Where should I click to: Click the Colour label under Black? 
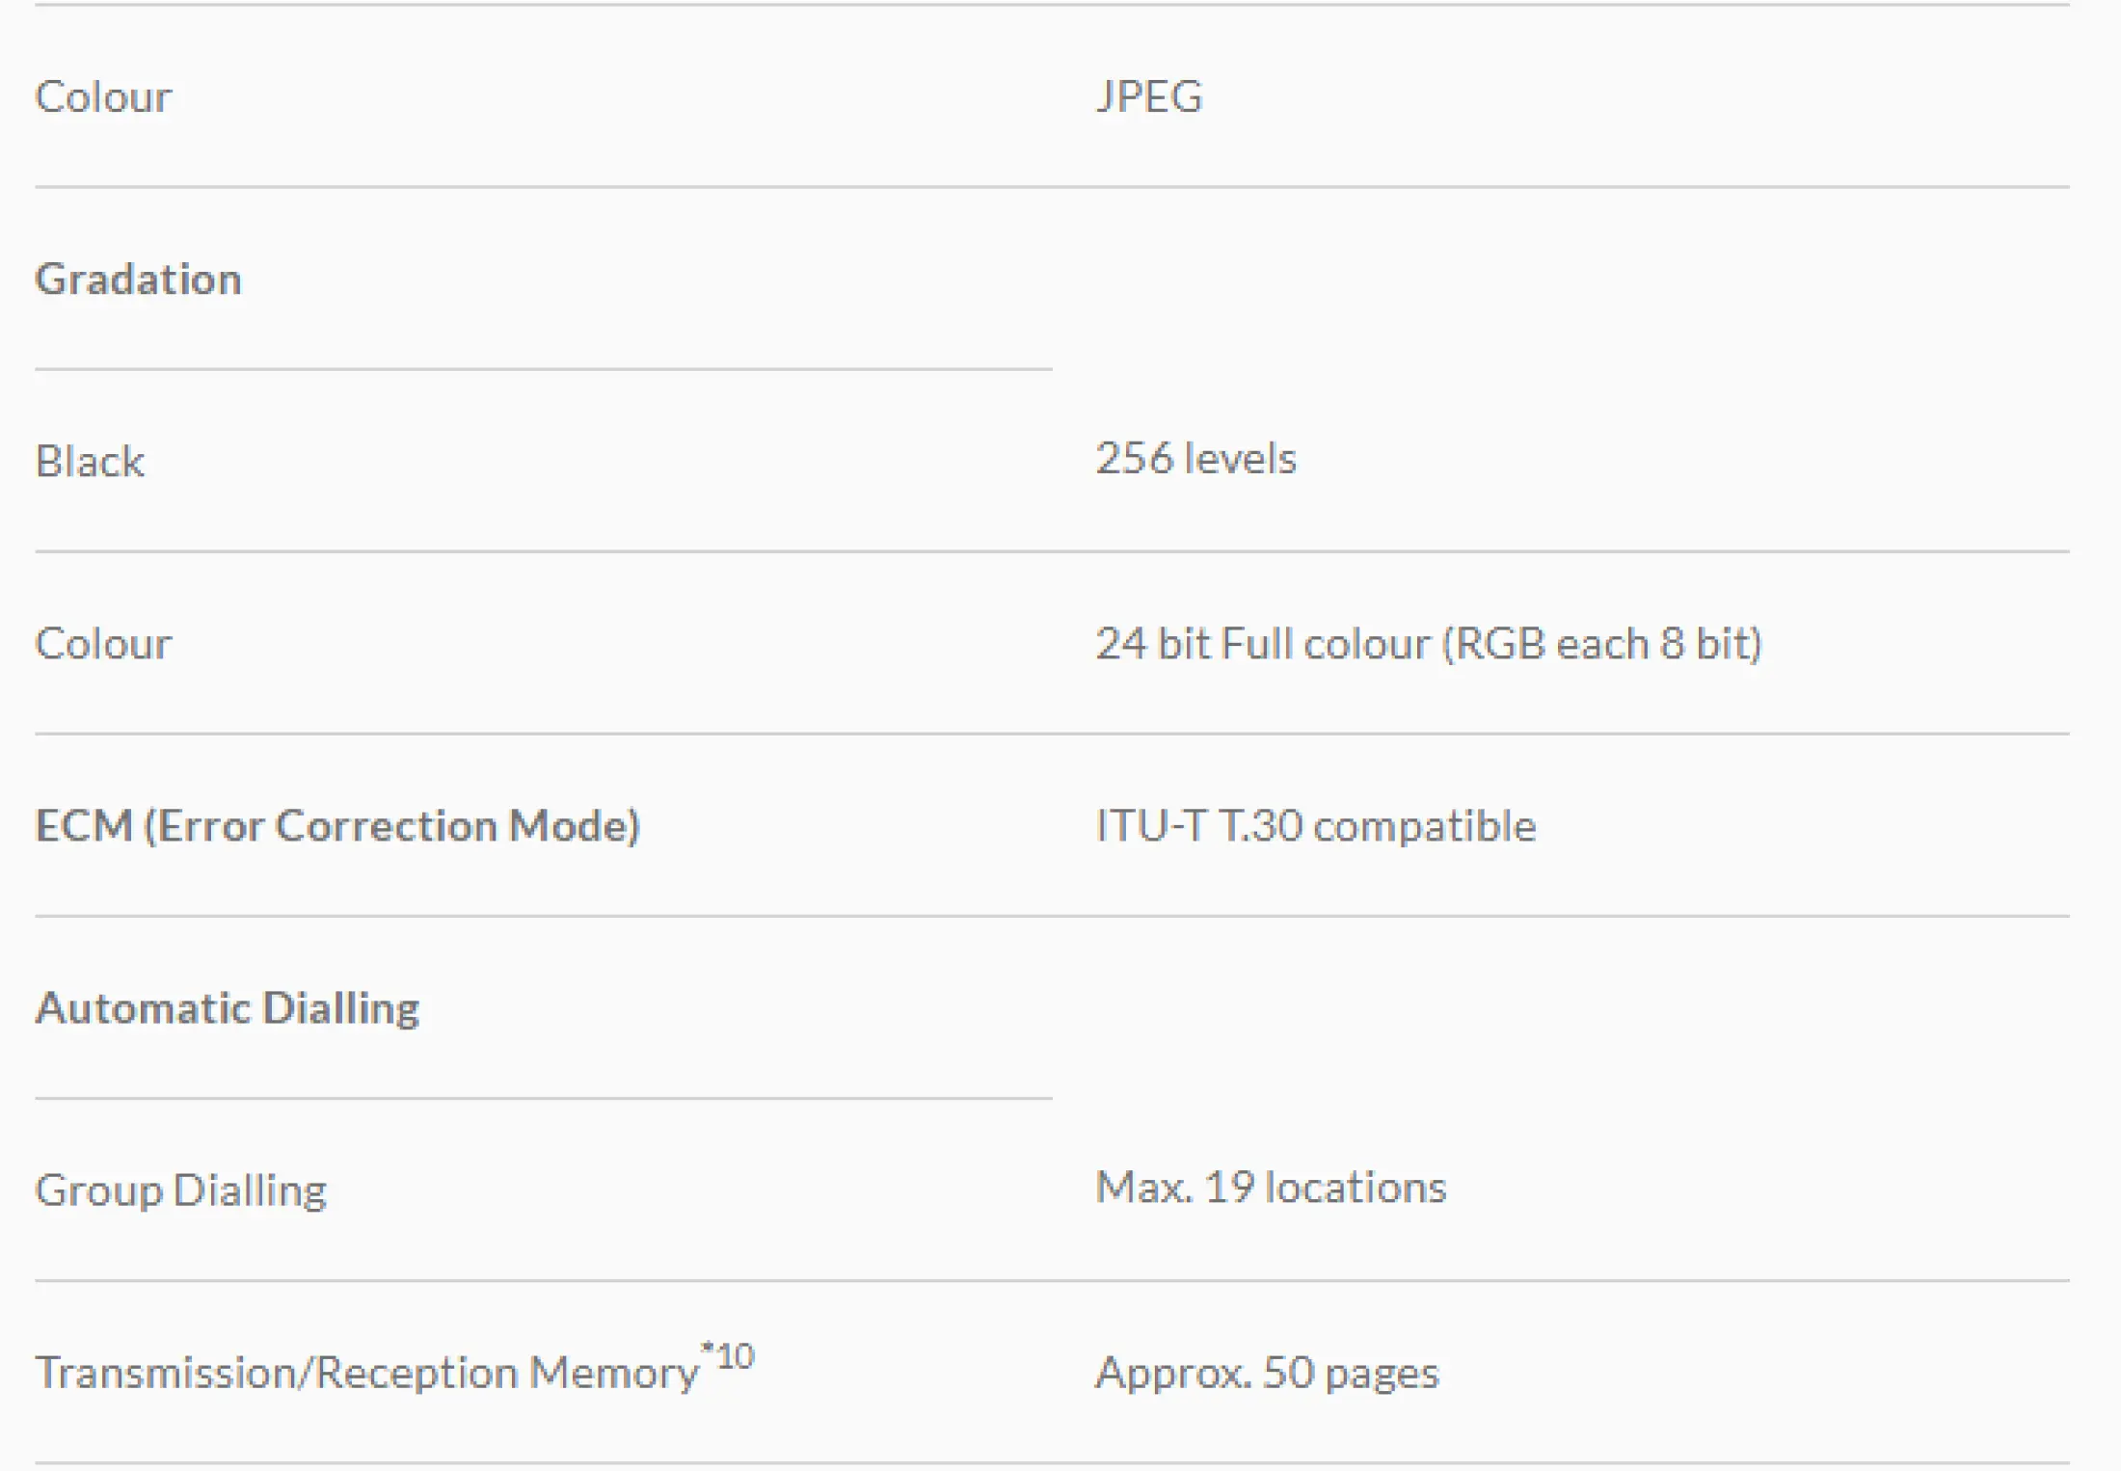click(x=103, y=643)
